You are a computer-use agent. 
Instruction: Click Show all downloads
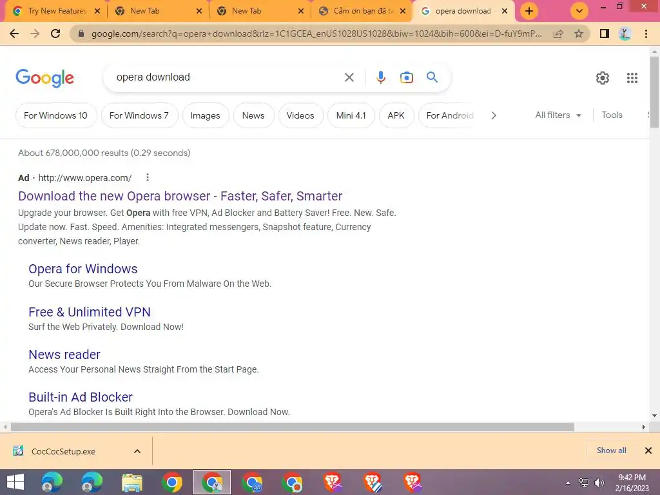pyautogui.click(x=611, y=451)
